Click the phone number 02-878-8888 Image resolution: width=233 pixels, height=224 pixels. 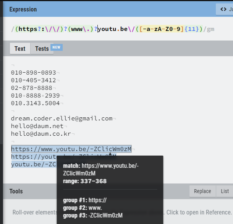coord(32,88)
